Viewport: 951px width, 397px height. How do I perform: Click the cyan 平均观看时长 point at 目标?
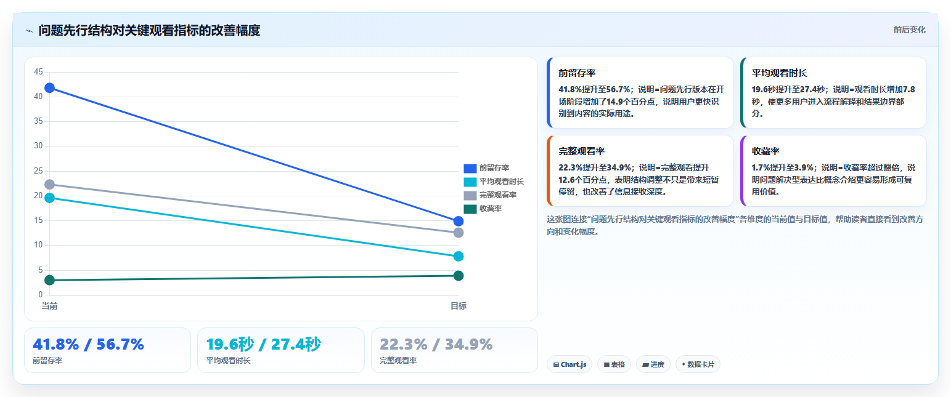click(458, 256)
